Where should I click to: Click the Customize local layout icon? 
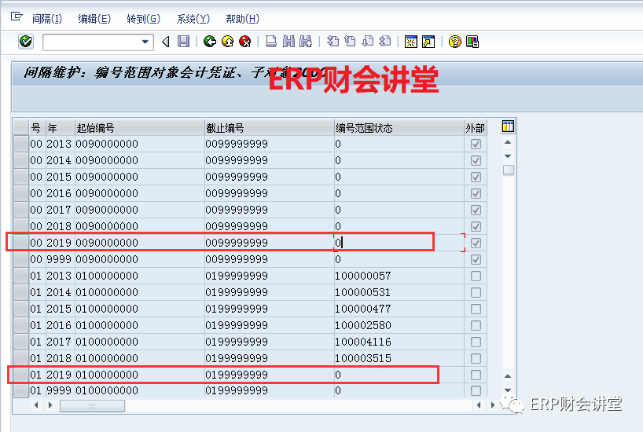pos(474,42)
